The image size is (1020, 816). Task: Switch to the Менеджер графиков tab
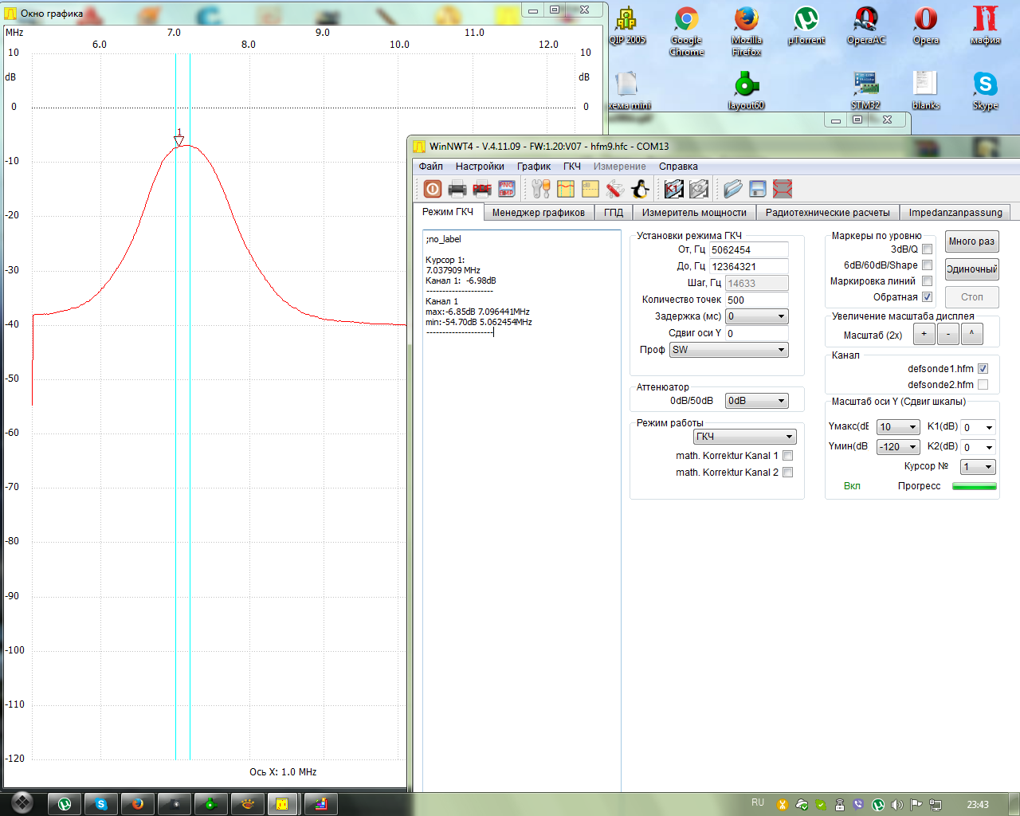[539, 213]
